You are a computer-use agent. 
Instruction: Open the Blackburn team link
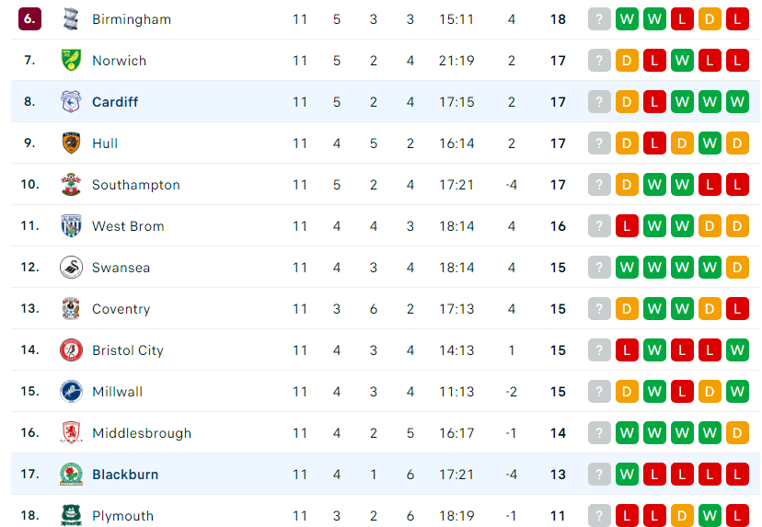point(125,475)
